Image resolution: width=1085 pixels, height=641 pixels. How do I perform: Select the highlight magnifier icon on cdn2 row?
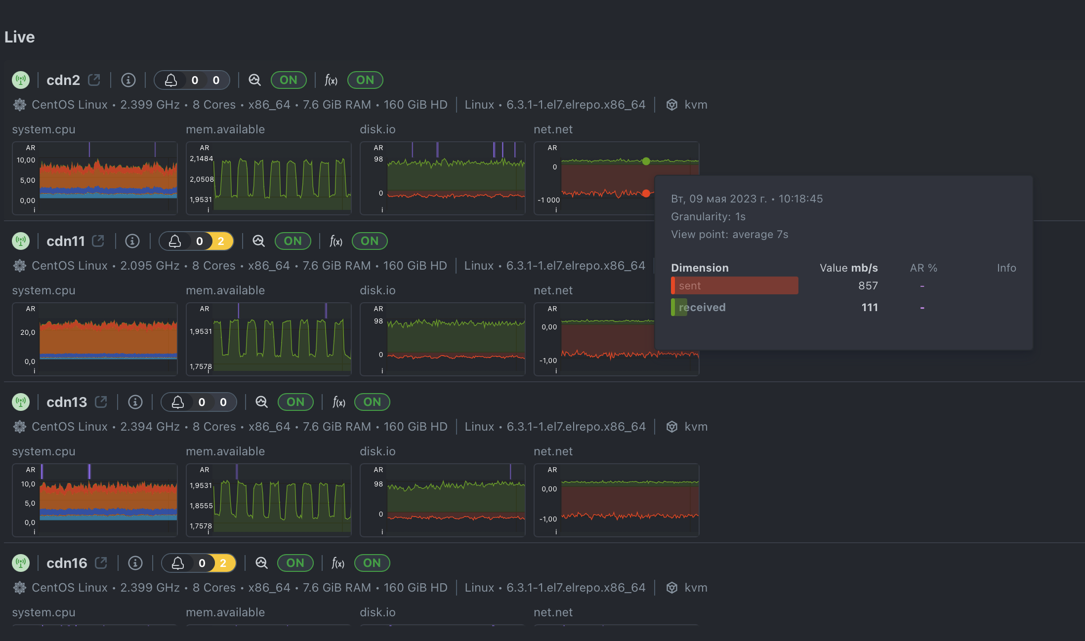point(255,80)
